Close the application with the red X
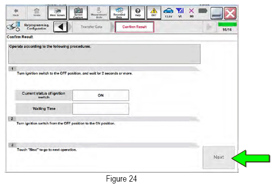The image size is (275, 188). (x=230, y=13)
